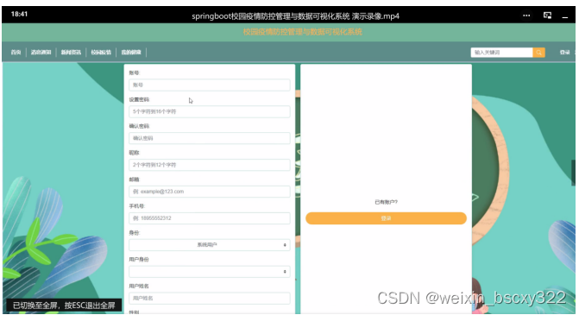Image resolution: width=579 pixels, height=315 pixels.
Task: Open the 身份 dropdown showing 系统用户
Action: pyautogui.click(x=210, y=245)
